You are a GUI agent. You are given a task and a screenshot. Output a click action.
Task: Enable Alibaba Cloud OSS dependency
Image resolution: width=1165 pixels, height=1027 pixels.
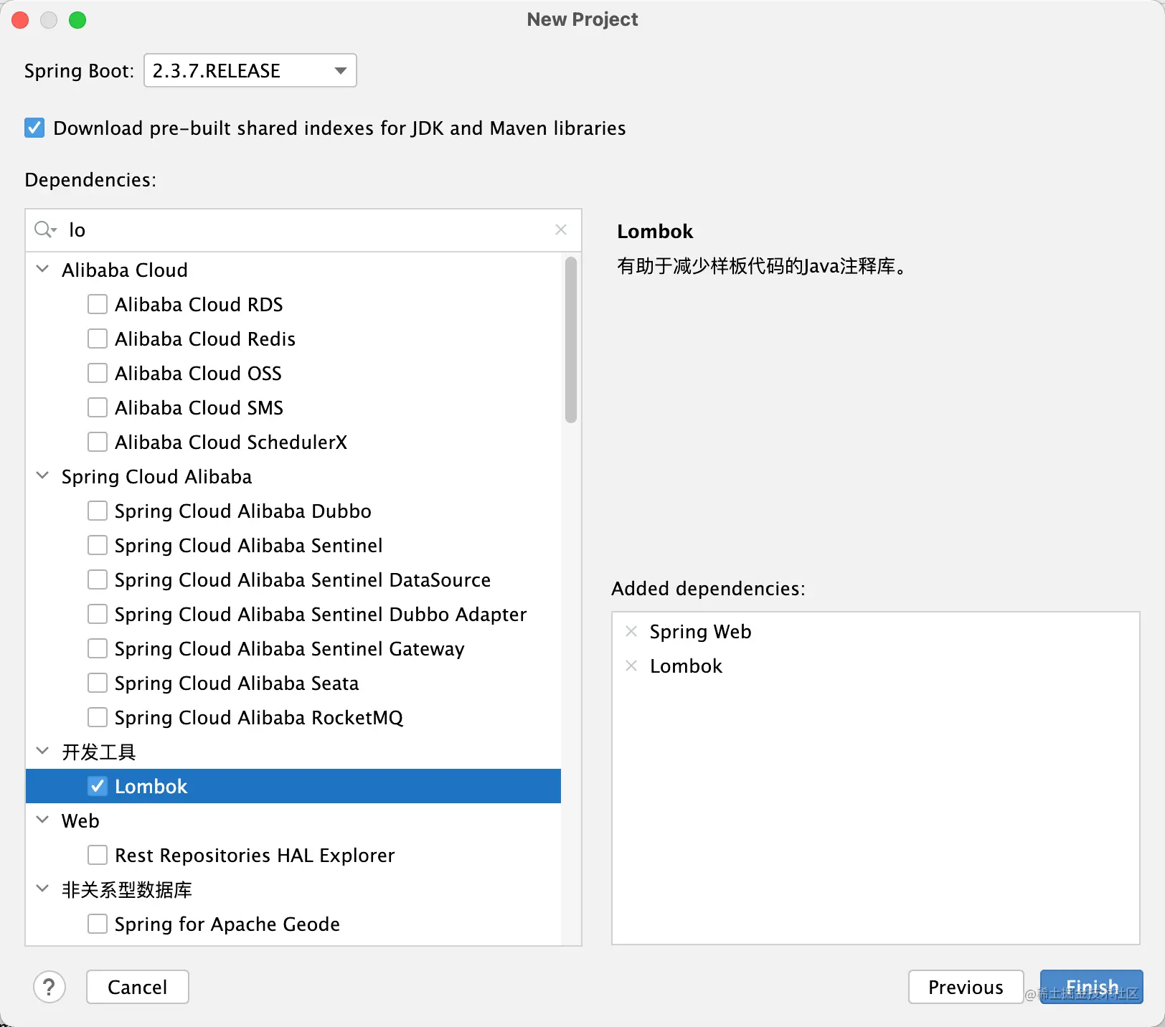click(98, 373)
